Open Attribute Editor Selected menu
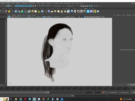Viewport: 135px width, 101px height. coord(119,15)
